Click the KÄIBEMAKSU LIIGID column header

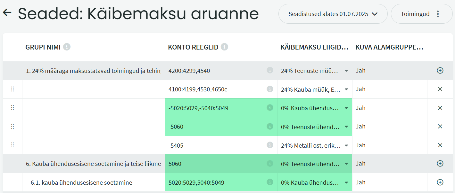click(314, 47)
